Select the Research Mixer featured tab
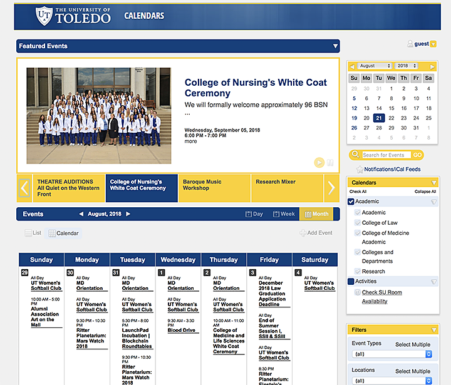This screenshot has width=451, height=385. click(287, 188)
